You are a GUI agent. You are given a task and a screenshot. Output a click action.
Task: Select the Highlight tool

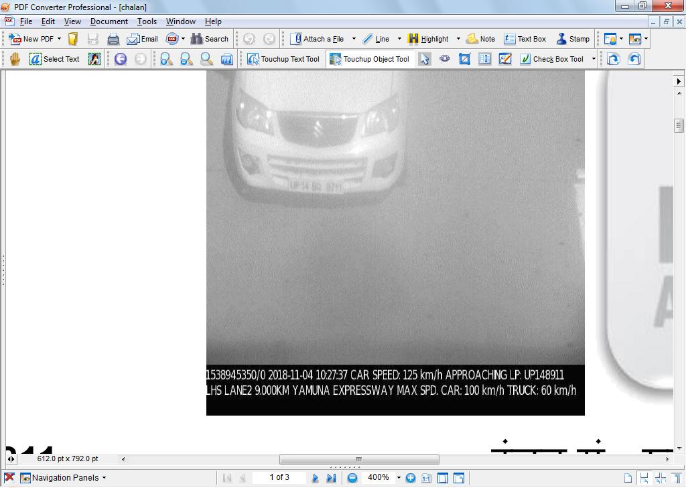point(428,39)
